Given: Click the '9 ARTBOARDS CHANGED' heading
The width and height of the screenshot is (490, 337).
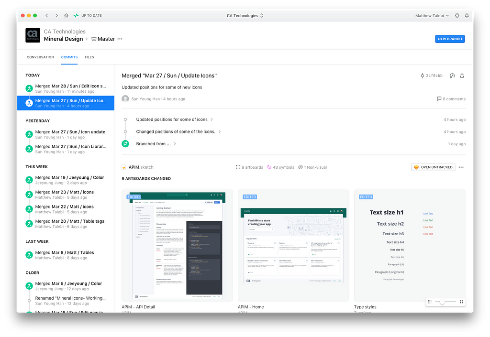Looking at the screenshot, I should tap(146, 178).
